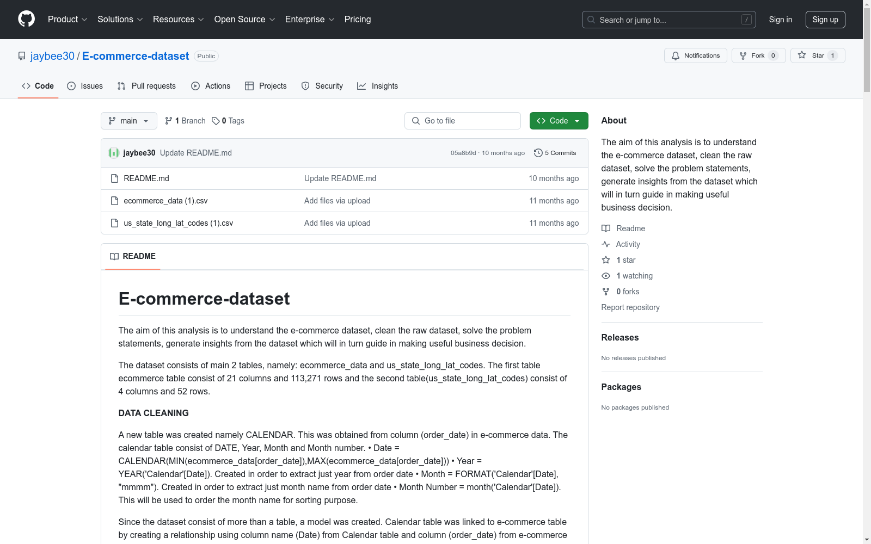The image size is (871, 544).
Task: Click the Sign up button
Action: [x=825, y=20]
